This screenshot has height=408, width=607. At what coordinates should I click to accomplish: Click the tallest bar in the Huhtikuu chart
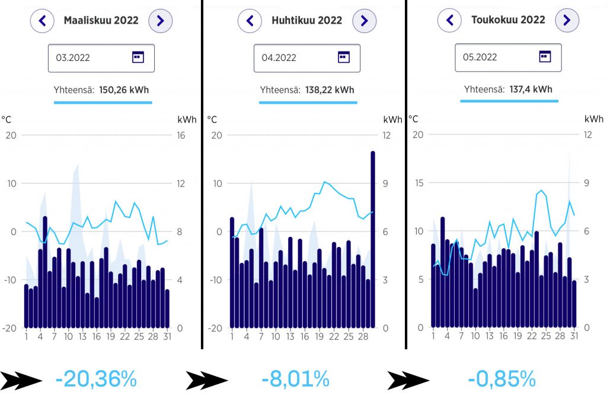(x=373, y=239)
